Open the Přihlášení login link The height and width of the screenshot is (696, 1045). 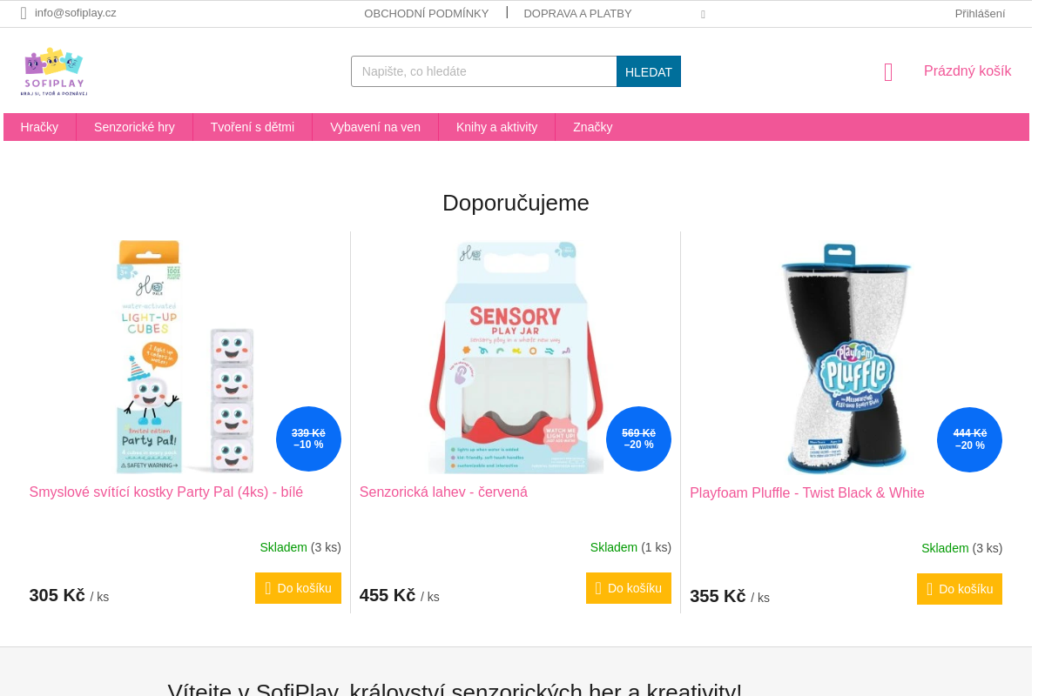pyautogui.click(x=980, y=13)
